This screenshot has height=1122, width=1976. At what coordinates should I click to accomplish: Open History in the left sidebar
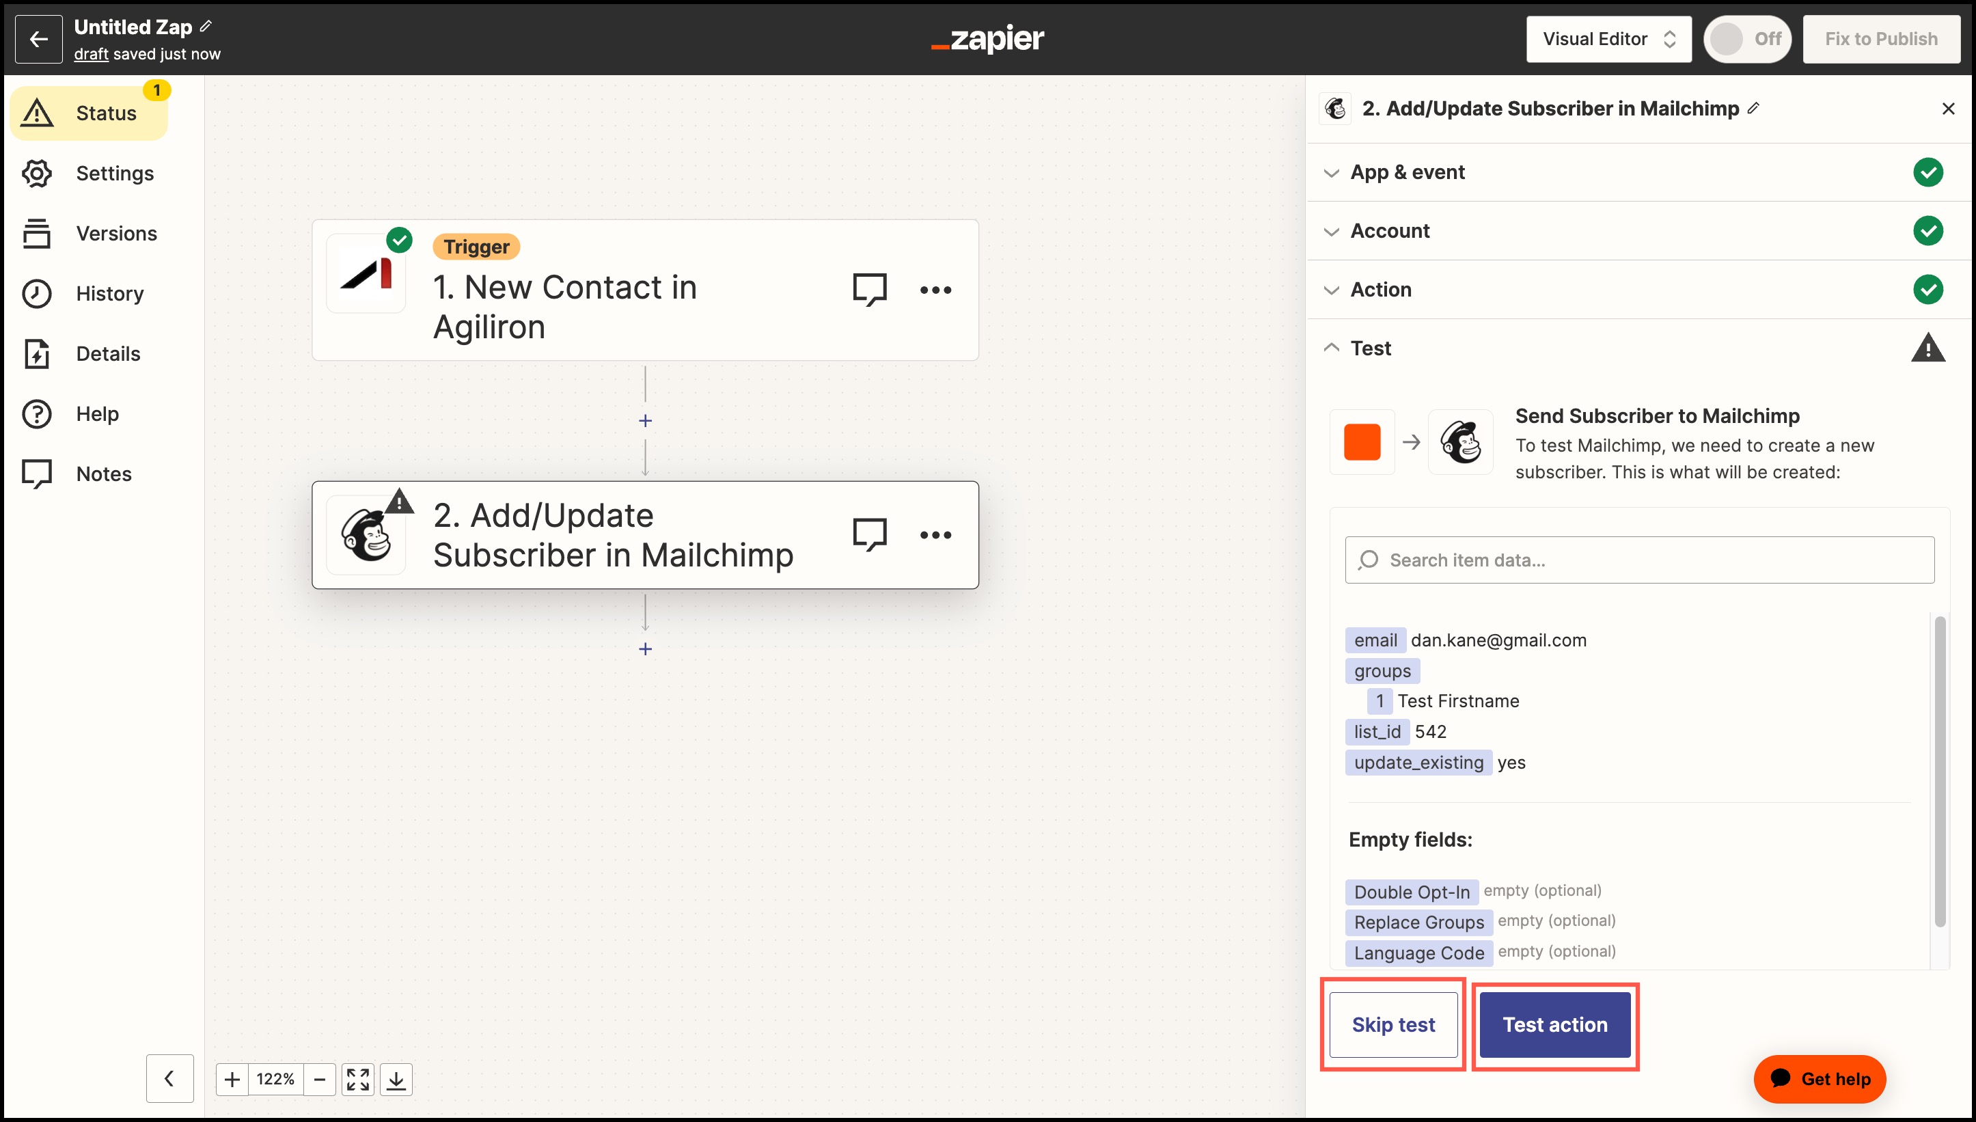tap(109, 294)
